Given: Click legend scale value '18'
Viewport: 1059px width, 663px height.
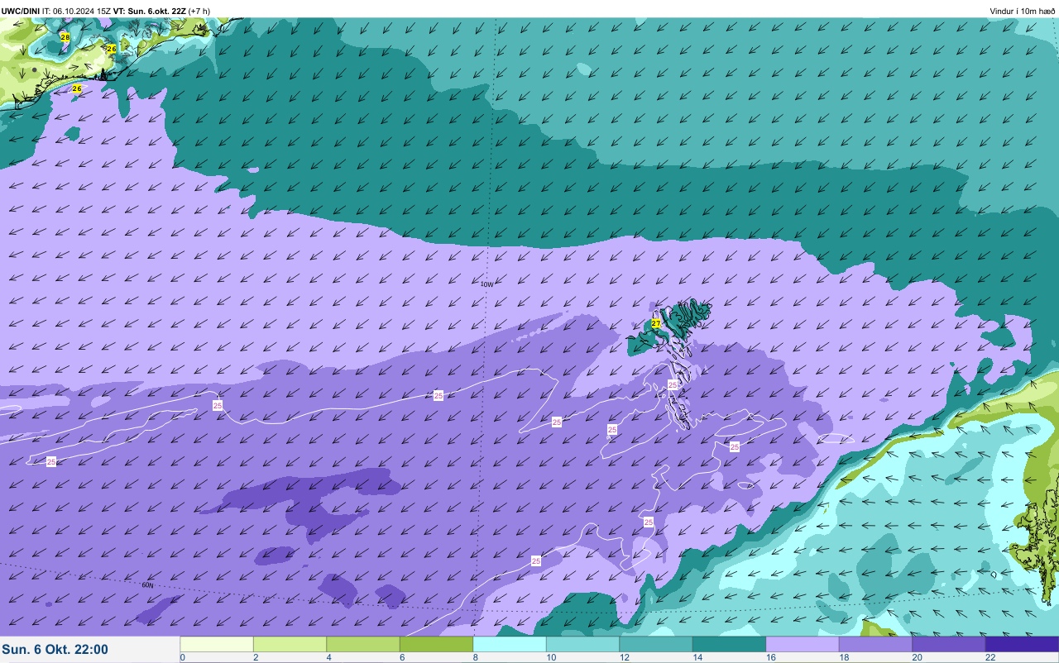Looking at the screenshot, I should pyautogui.click(x=844, y=658).
